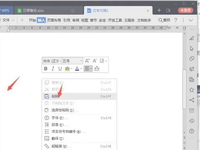Open the 审阅 ribbon tab
The image size is (200, 150).
pyautogui.click(x=76, y=20)
